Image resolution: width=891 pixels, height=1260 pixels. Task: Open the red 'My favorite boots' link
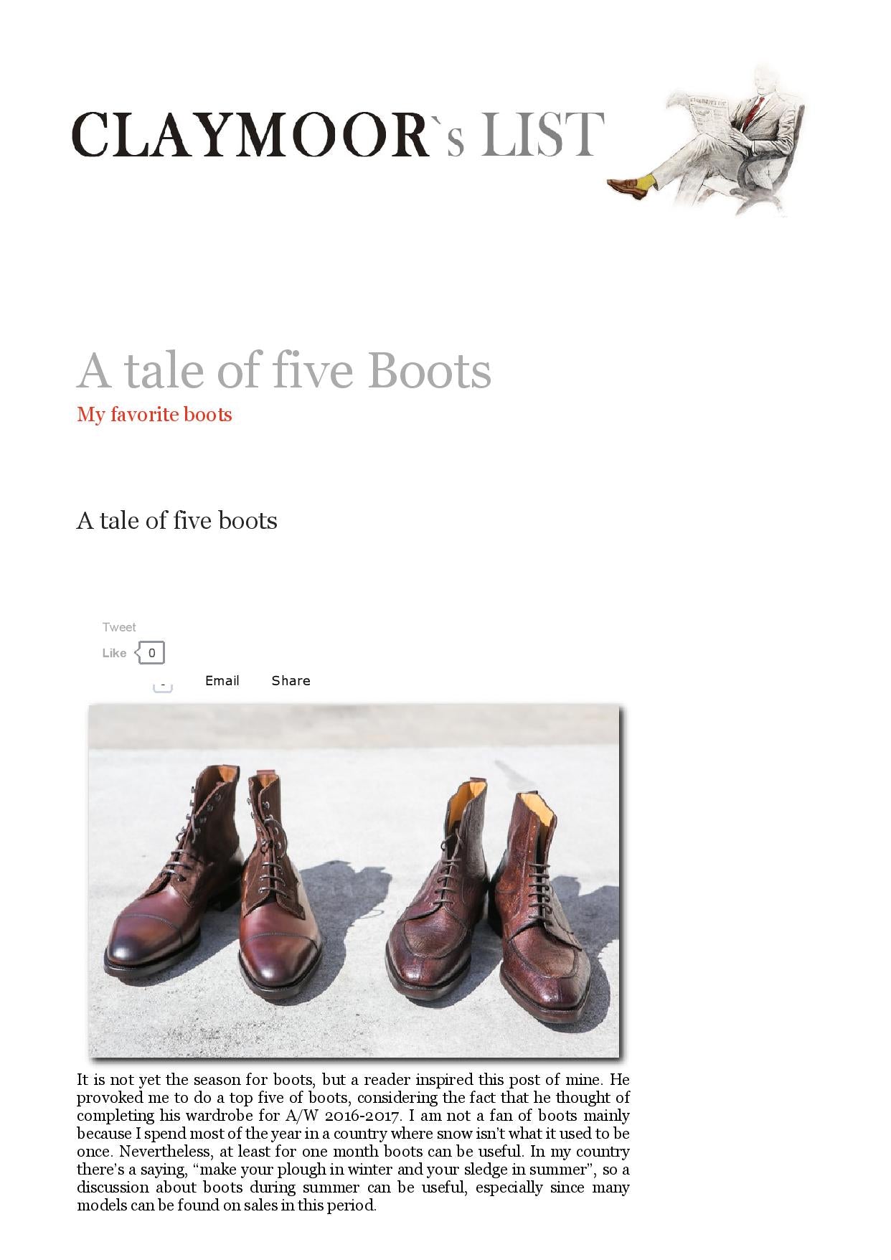(x=154, y=415)
